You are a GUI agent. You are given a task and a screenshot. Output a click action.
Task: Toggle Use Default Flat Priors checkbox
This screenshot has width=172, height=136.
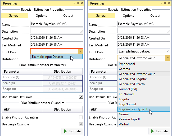click(81, 97)
